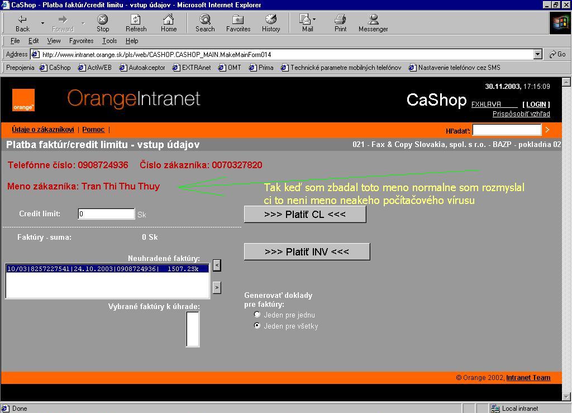
Task: Select 'Jeden pre všetky' radio option
Action: pos(258,325)
